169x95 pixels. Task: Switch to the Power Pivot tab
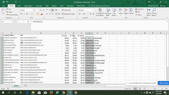[x=81, y=6]
